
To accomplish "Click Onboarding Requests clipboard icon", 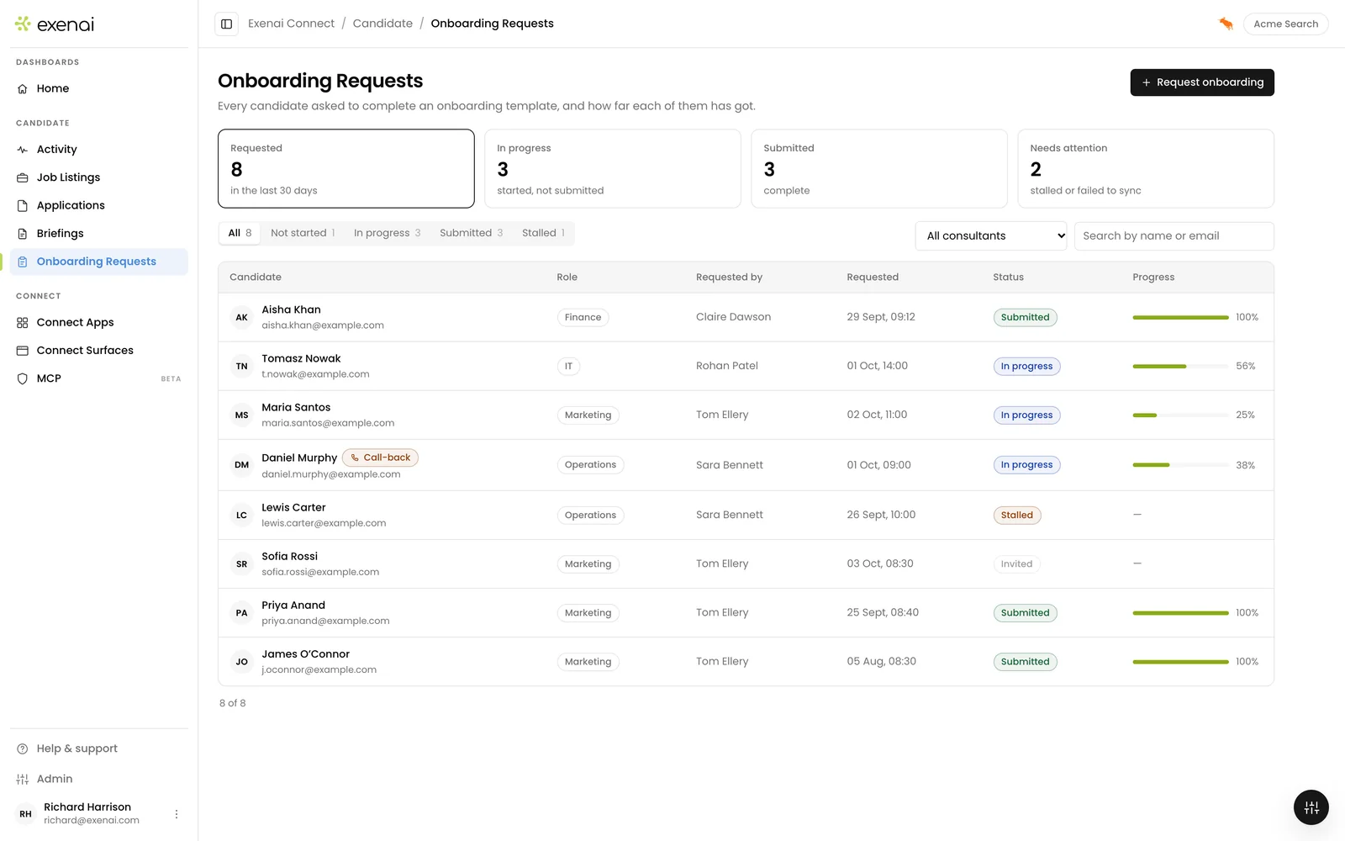I will [23, 262].
